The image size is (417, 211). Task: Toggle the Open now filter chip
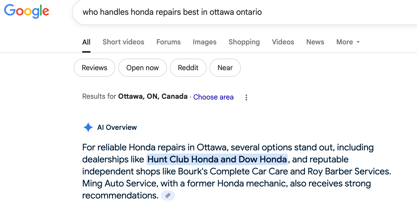click(143, 68)
